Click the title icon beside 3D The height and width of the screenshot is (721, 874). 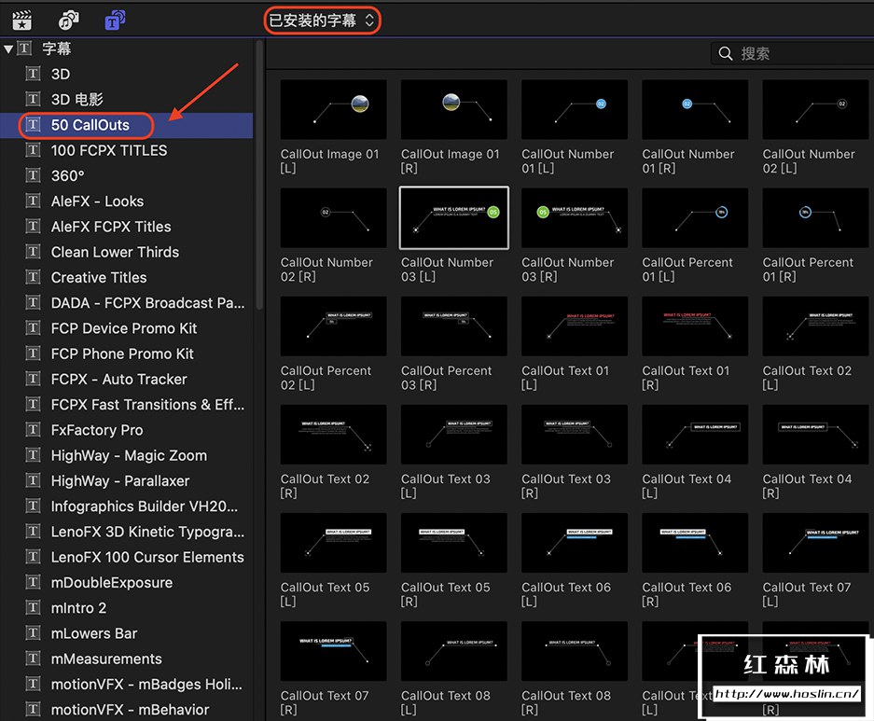(33, 74)
